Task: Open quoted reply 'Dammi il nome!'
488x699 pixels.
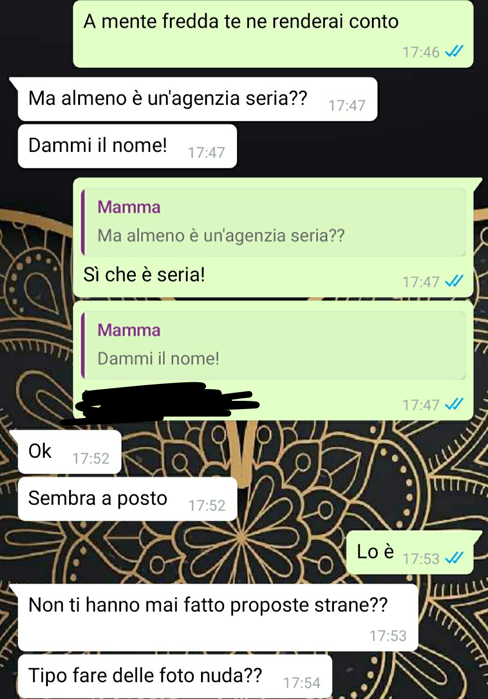Action: point(273,345)
